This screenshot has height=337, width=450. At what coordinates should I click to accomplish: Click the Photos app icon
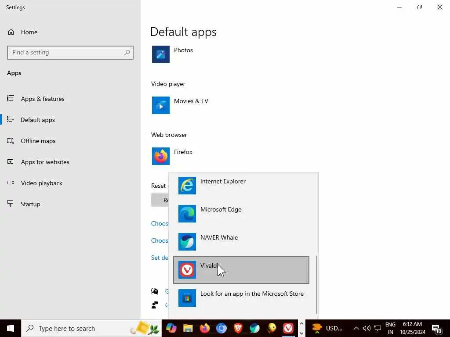point(161,54)
